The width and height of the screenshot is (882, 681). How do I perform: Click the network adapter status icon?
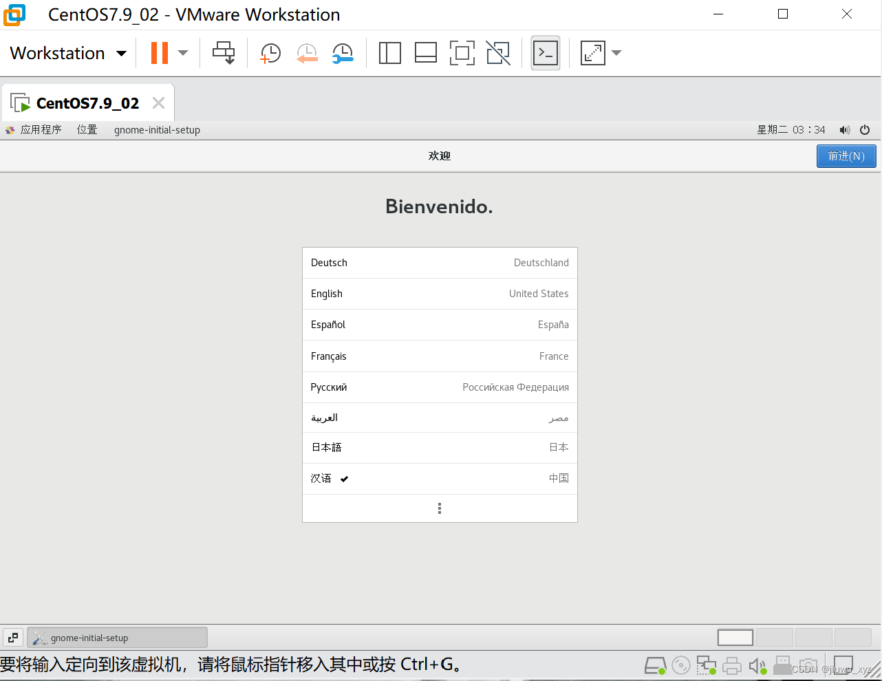707,665
